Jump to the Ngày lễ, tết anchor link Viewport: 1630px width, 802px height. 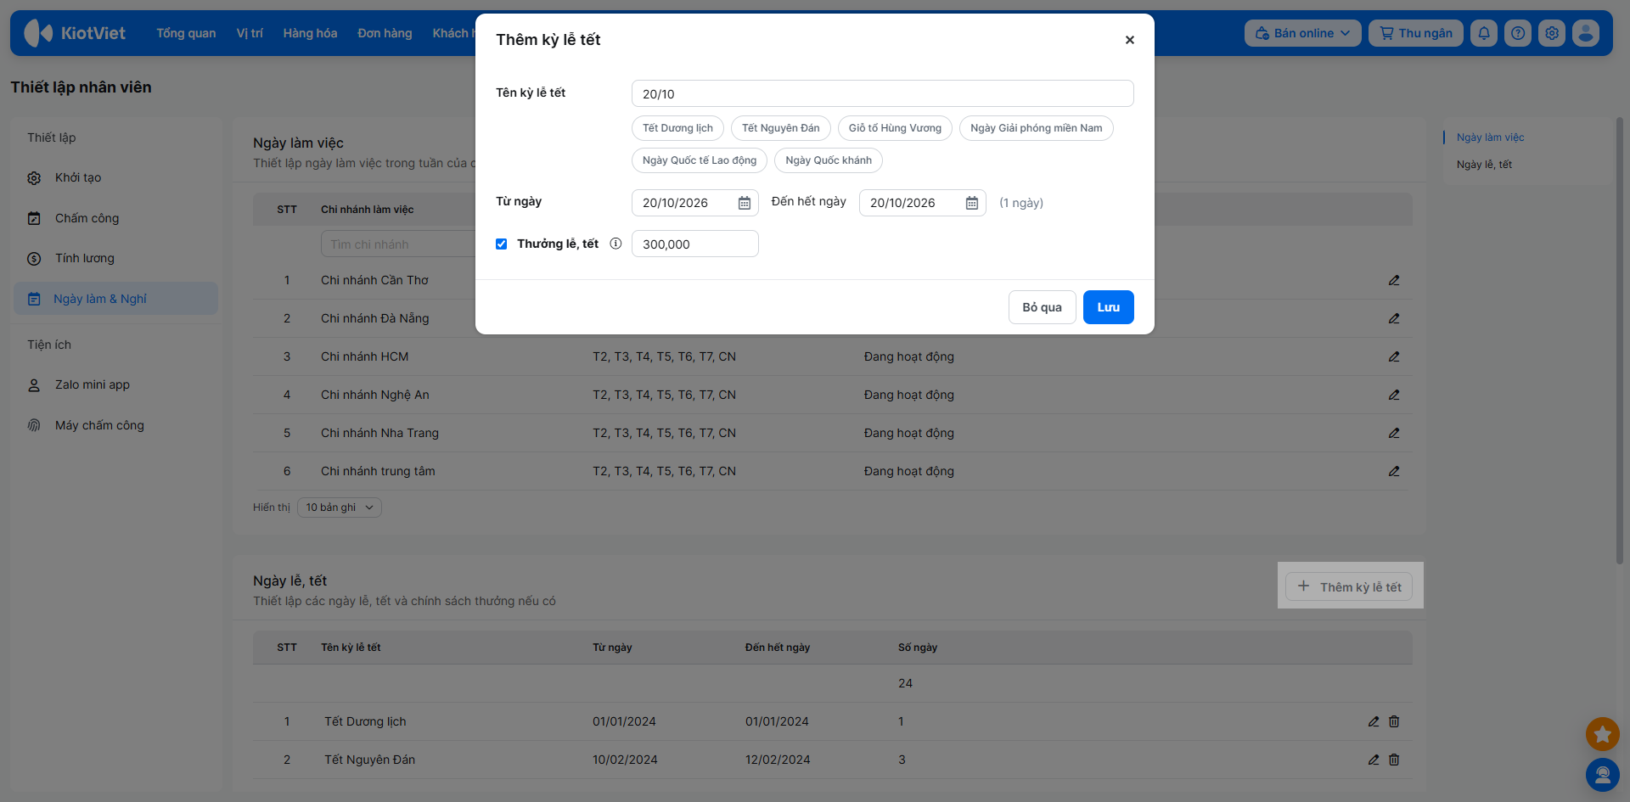[x=1484, y=165]
